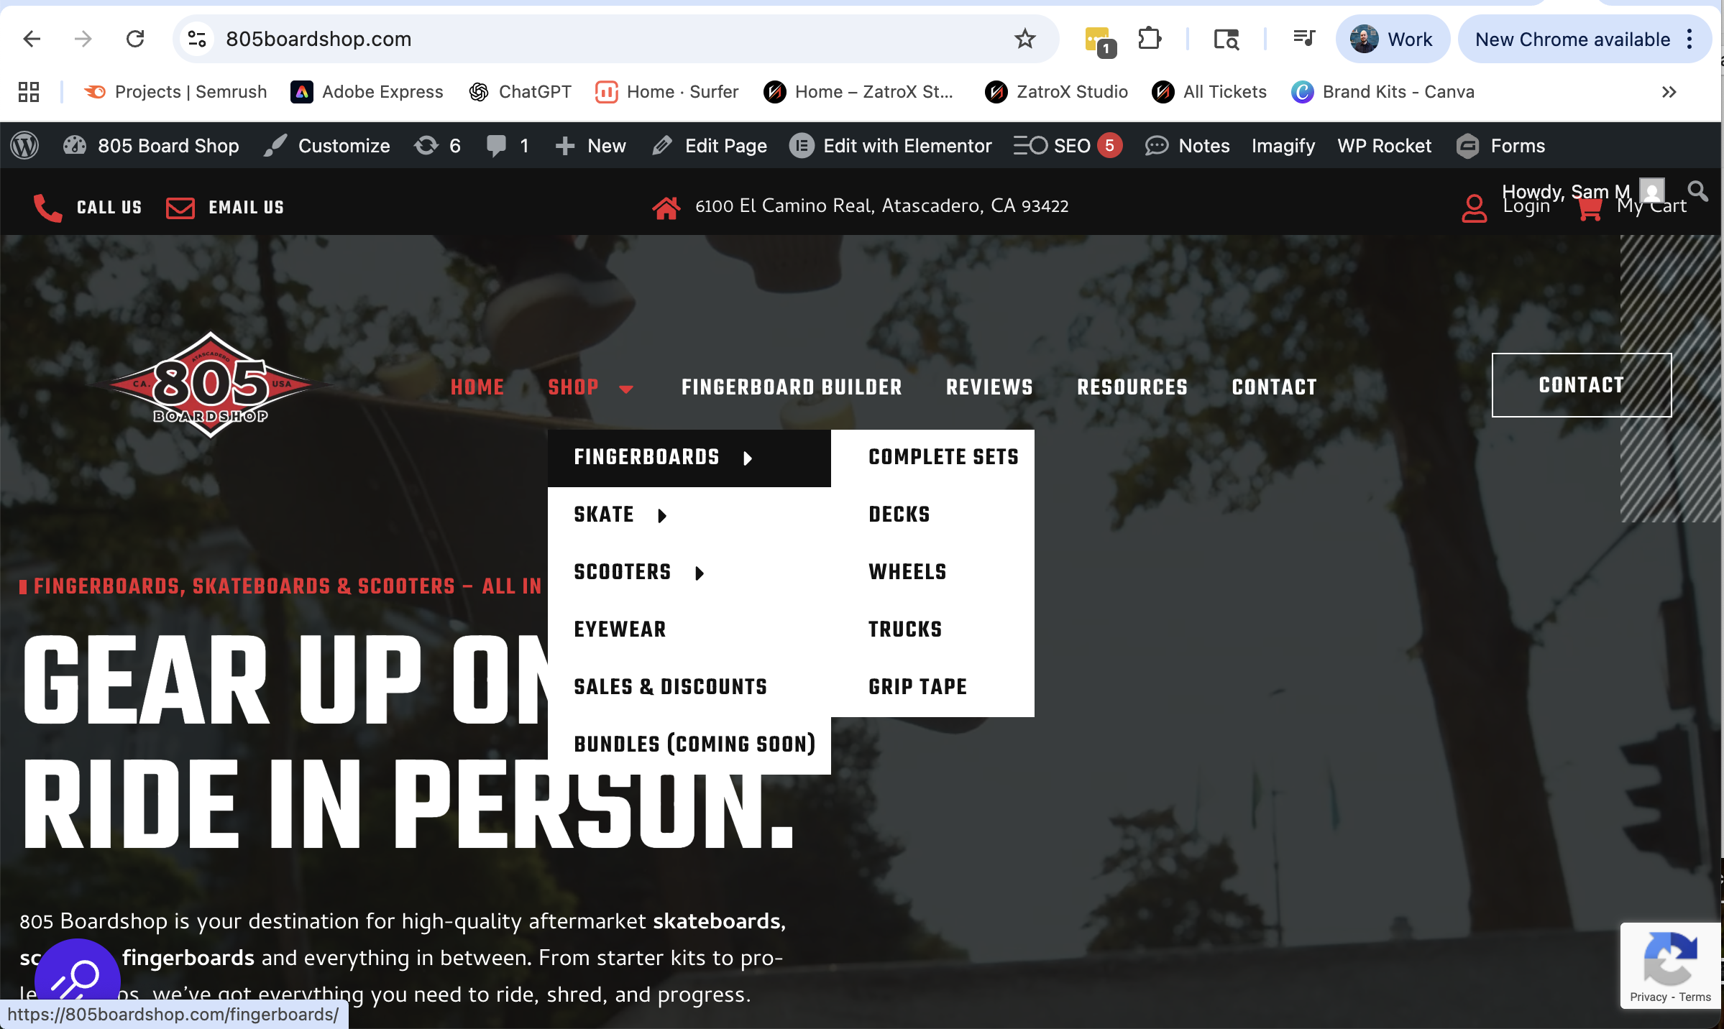Open Brand Kits - Canva bookmark

pyautogui.click(x=1383, y=92)
